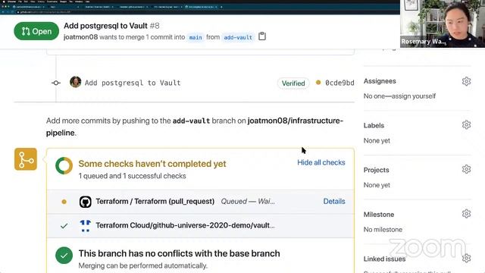This screenshot has width=485, height=273.
Task: Click the Assignees heading
Action: click(380, 81)
